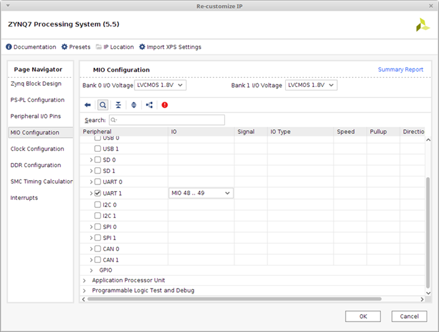Enable the I2C 0 checkbox

tap(98, 204)
